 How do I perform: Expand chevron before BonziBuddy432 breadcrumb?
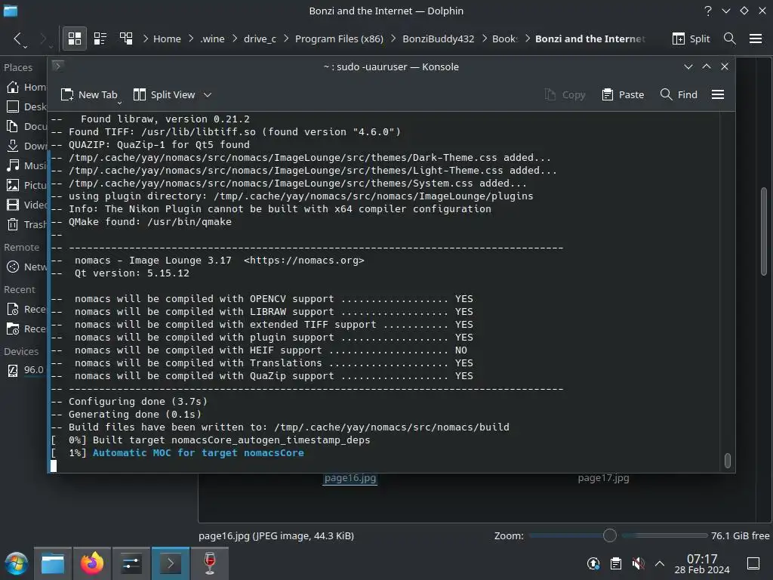click(x=393, y=39)
